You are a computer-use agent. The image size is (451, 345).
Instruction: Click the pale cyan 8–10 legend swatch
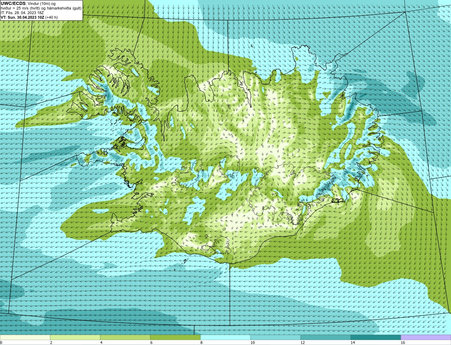(x=225, y=338)
